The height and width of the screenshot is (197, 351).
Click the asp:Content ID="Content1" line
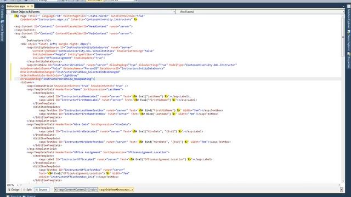73,26
